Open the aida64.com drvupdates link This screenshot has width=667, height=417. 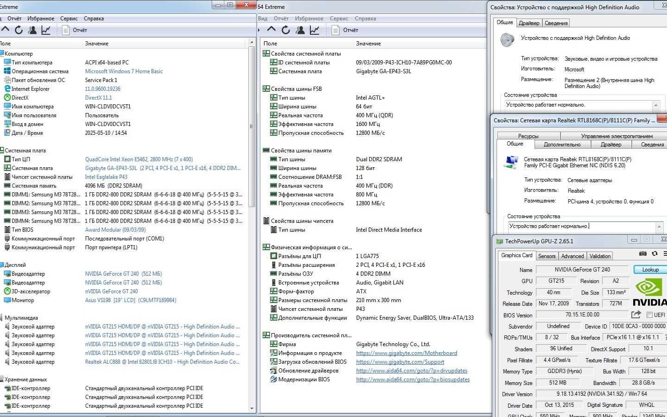[411, 371]
